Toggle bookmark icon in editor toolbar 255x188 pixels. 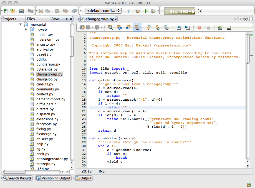coord(166,28)
